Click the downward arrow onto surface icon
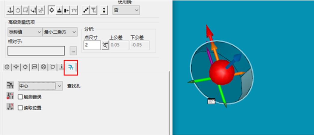 [x=59, y=10]
